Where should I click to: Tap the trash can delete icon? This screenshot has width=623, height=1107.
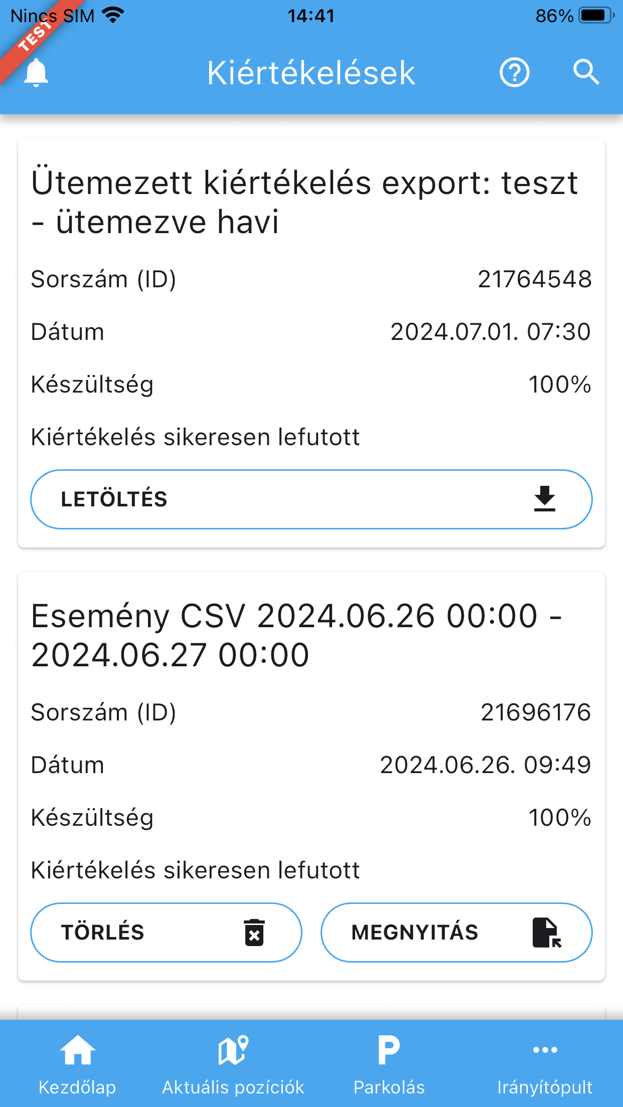pos(254,933)
